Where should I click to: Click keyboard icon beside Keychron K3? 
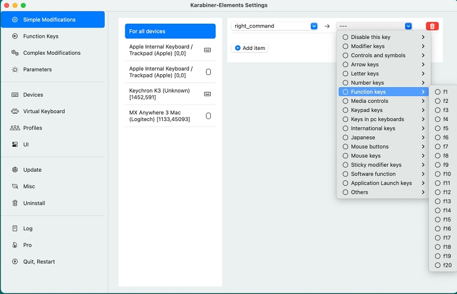point(208,94)
